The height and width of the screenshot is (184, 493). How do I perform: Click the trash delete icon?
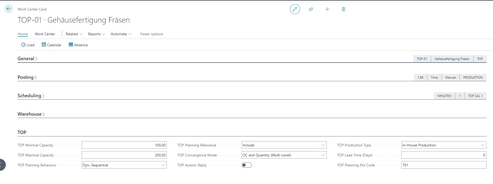coord(343,9)
